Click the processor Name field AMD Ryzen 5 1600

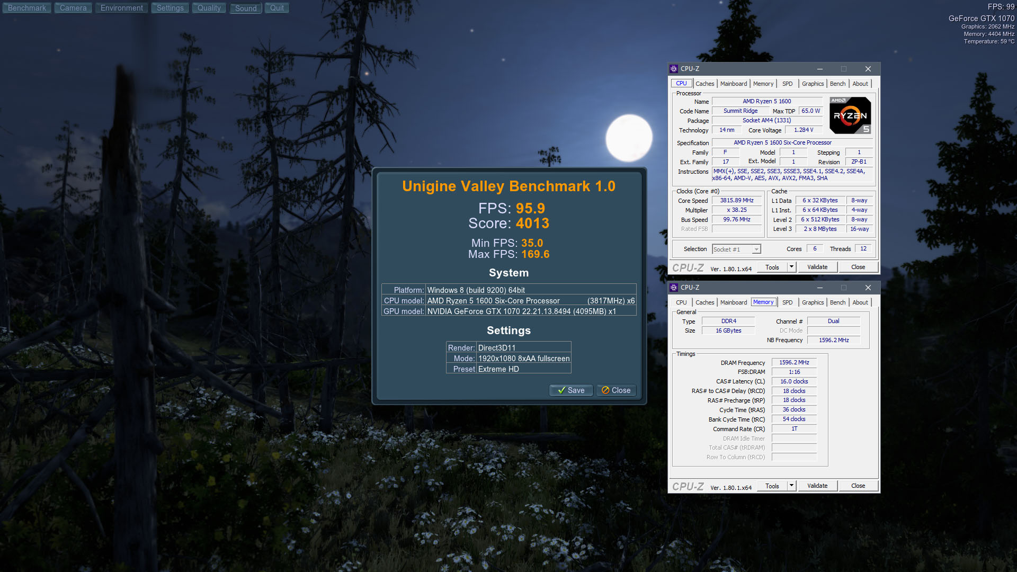pos(766,101)
